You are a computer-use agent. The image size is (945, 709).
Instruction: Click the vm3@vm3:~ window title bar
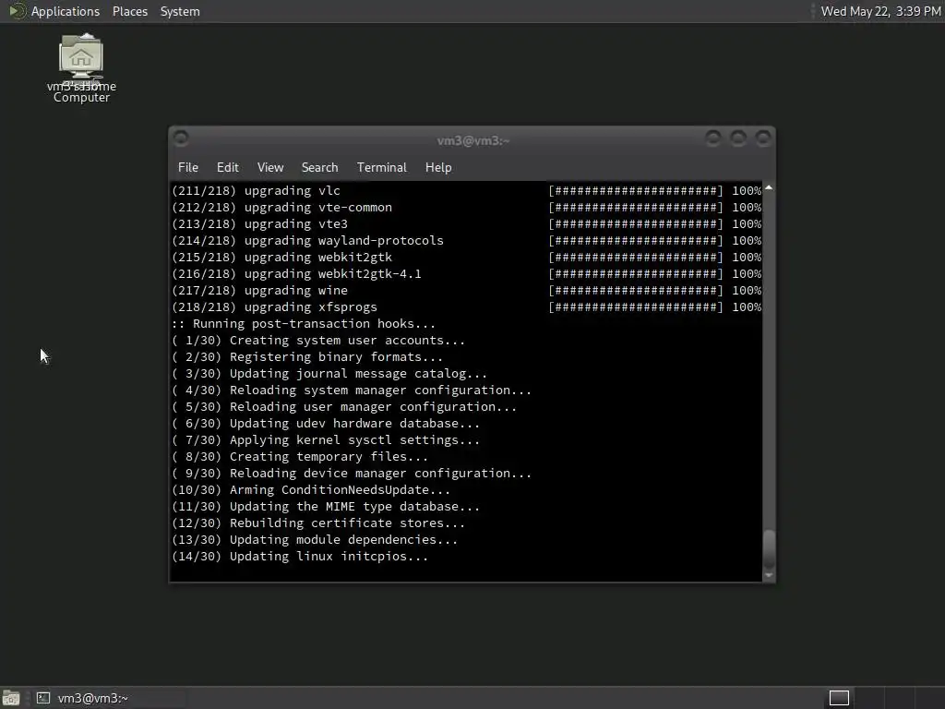[x=472, y=140]
